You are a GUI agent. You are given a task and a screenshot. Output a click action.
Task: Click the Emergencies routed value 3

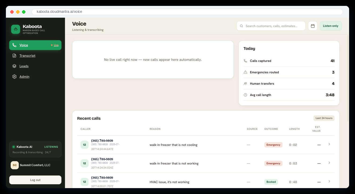333,72
